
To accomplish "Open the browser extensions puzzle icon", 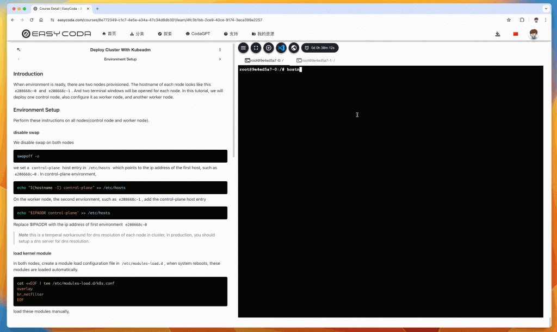I will pos(522,20).
